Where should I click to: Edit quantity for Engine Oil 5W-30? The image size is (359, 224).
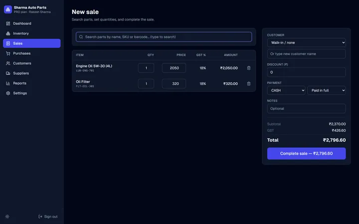click(146, 68)
